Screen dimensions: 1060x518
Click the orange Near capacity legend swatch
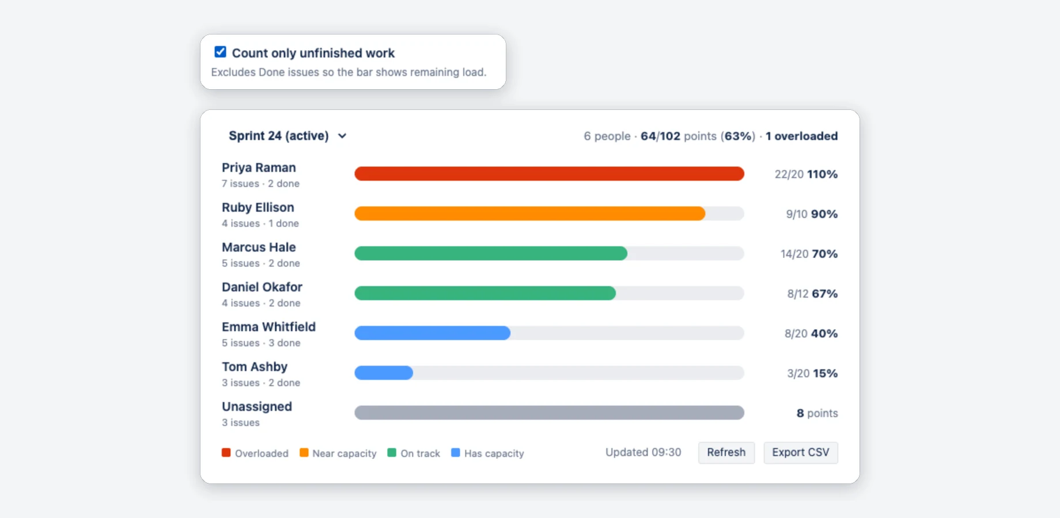[x=304, y=453]
